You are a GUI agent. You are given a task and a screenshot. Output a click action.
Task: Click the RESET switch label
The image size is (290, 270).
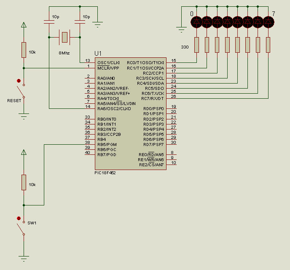(14, 101)
